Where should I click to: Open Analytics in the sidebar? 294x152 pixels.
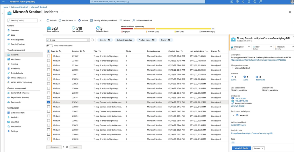[15, 117]
